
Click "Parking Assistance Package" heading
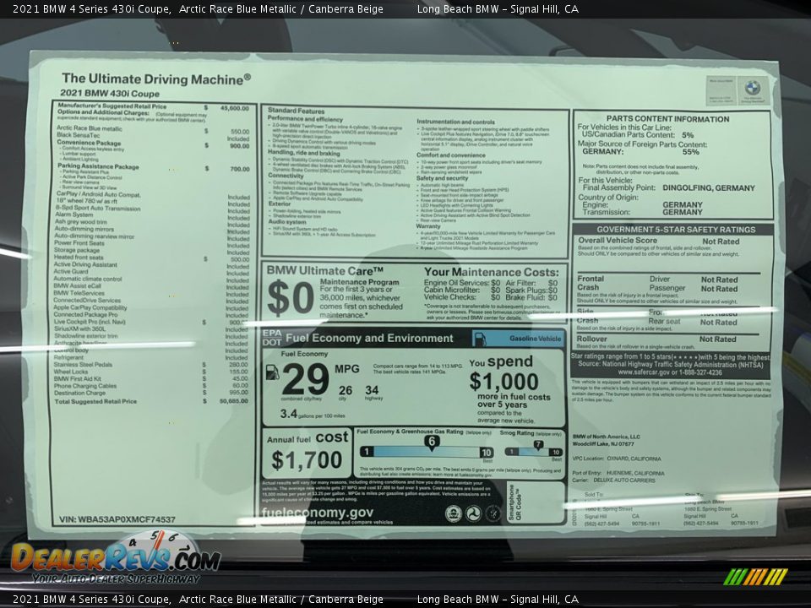[98, 166]
